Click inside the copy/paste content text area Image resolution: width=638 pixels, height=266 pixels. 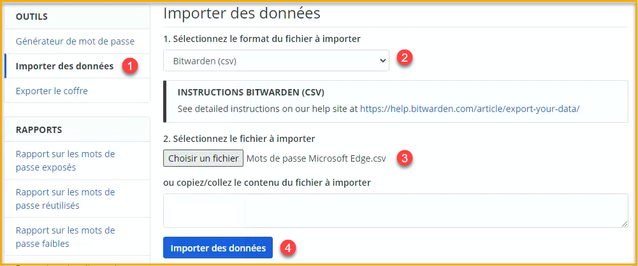(395, 211)
